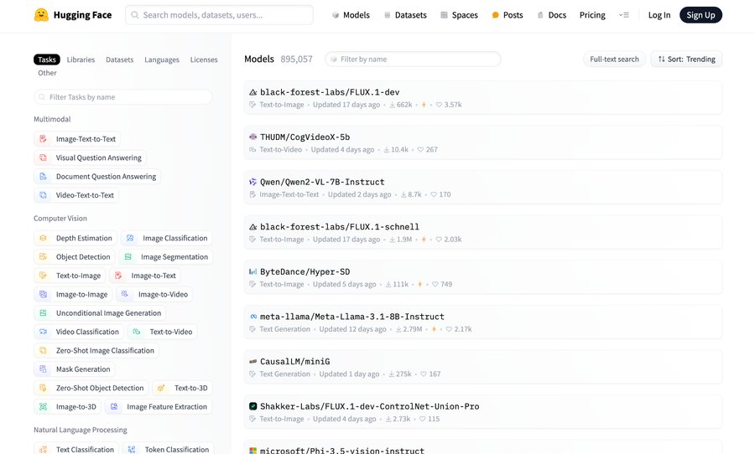This screenshot has height=454, width=755.
Task: Open the Docs page
Action: pyautogui.click(x=551, y=15)
